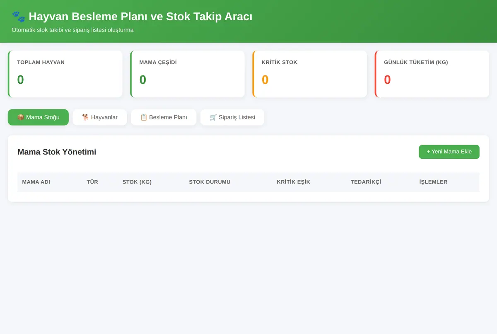Click the dog icon on Hayvanlar tab

coord(86,117)
